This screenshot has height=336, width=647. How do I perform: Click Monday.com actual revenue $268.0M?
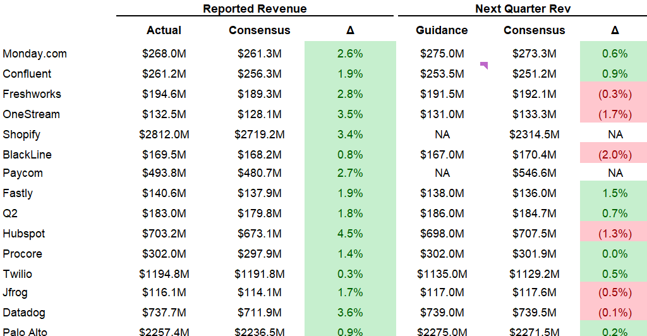pos(164,54)
